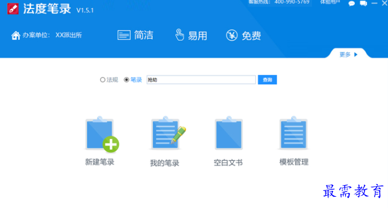Open the chat bubble message icon
This screenshot has height=208, width=388.
[x=352, y=3]
